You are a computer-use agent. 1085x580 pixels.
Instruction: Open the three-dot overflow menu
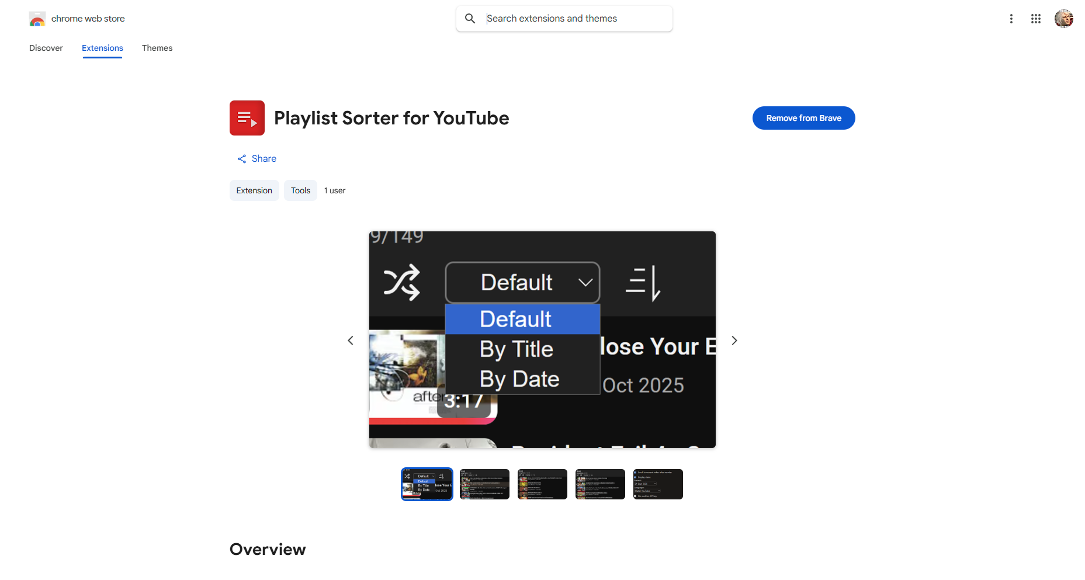[x=1011, y=18]
